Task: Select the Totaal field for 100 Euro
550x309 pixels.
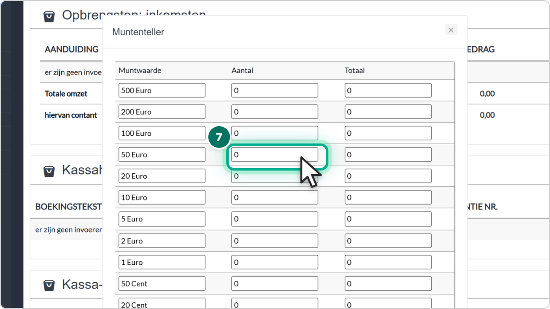Action: [388, 133]
